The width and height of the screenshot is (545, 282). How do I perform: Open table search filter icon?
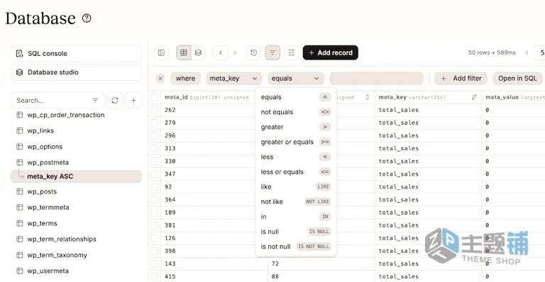[95, 101]
